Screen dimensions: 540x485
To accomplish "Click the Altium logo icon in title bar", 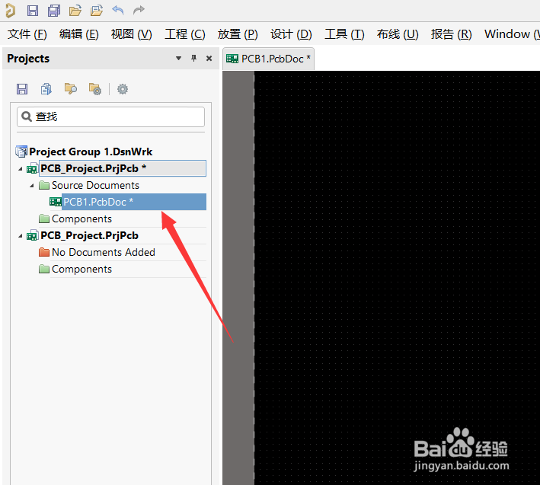I will coord(11,11).
